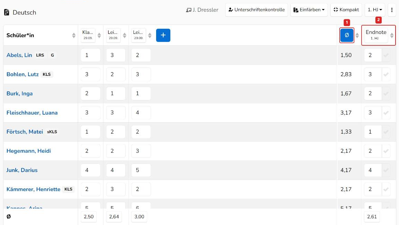Confirm Endnote checkmark for Fleischhauer, Luana

(386, 112)
